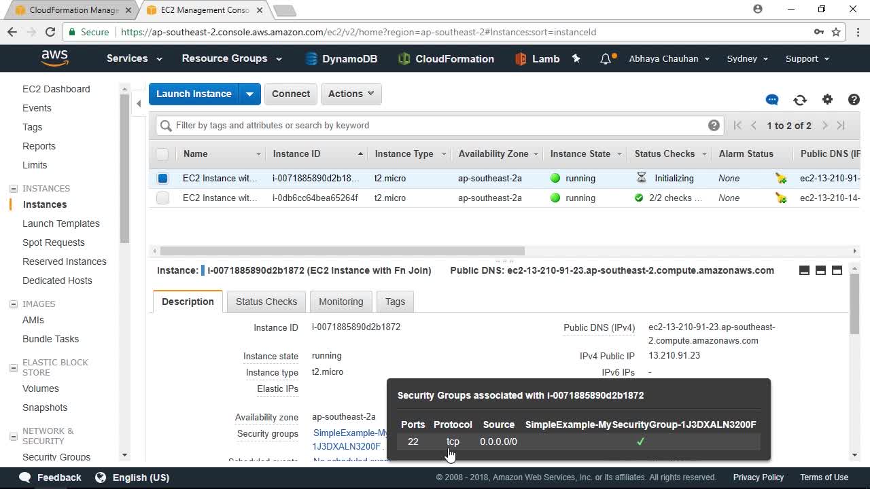Image resolution: width=870 pixels, height=489 pixels.
Task: Open Privacy Policy link
Action: pos(759,477)
